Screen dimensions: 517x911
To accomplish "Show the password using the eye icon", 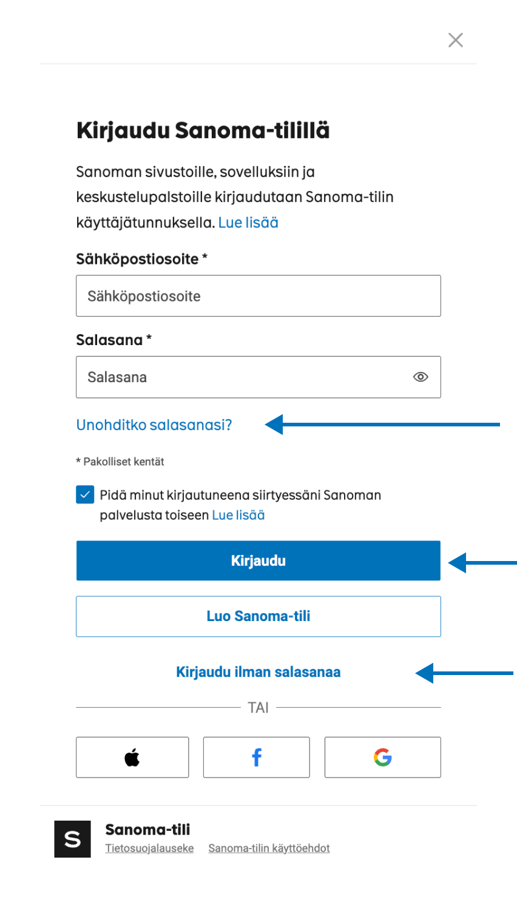I will point(421,377).
